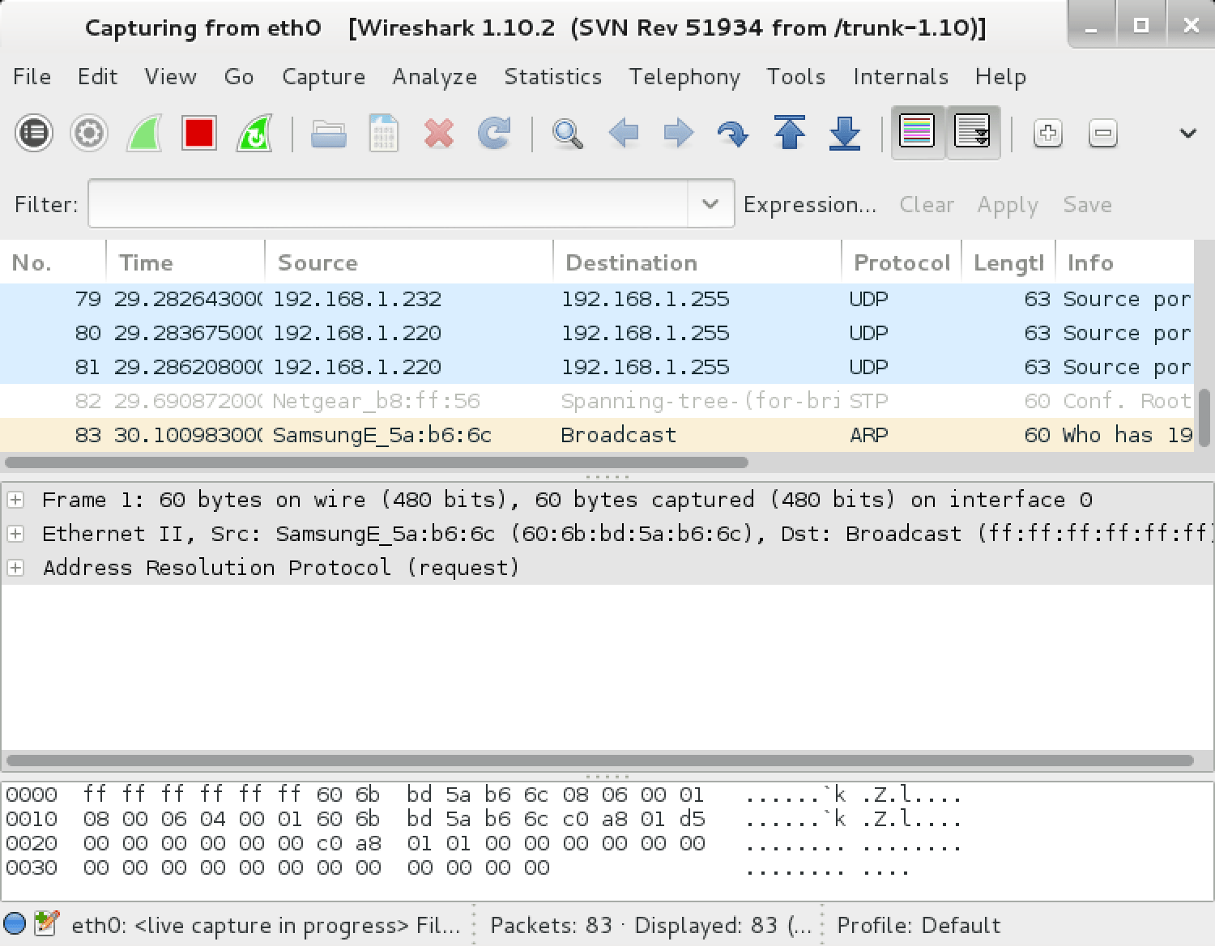Open the capture interfaces list
Image resolution: width=1215 pixels, height=946 pixels.
tap(33, 132)
